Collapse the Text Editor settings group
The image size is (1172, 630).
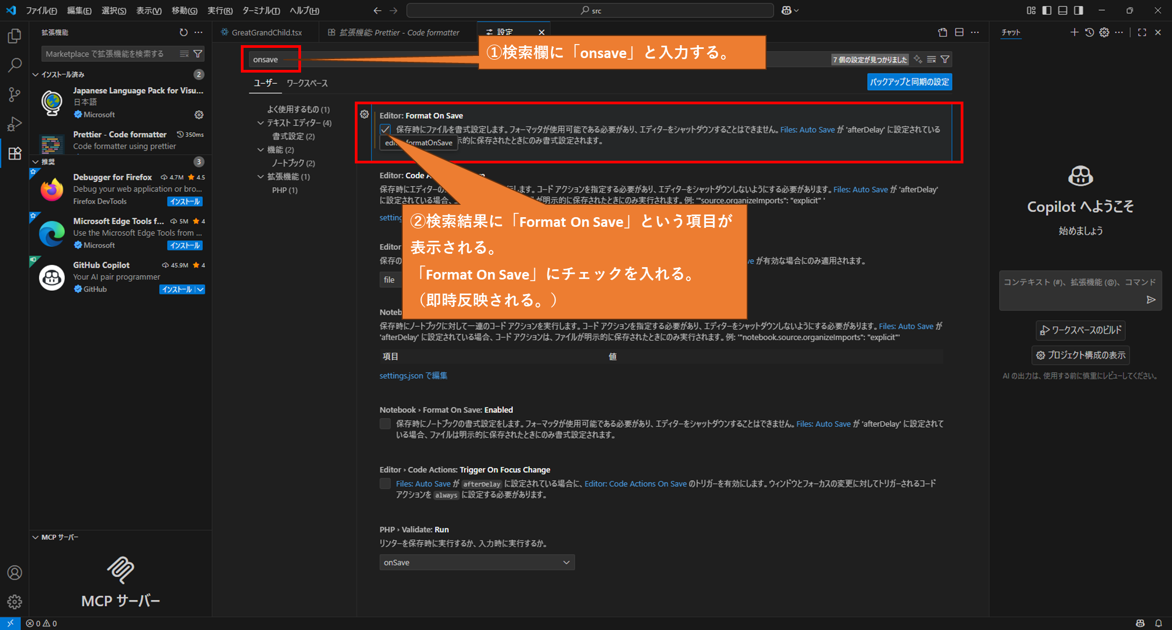261,123
